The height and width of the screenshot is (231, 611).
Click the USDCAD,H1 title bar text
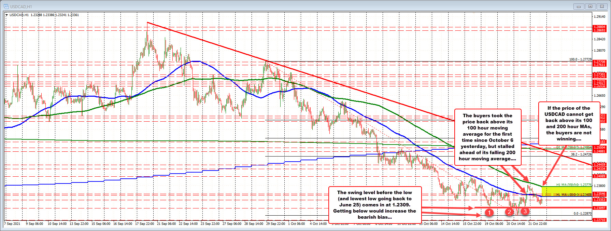click(x=21, y=6)
